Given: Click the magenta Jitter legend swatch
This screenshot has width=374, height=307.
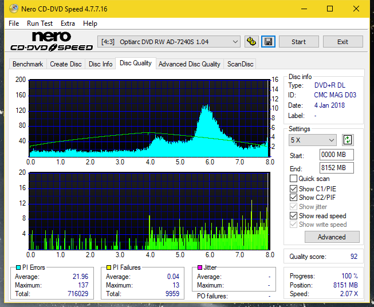Looking at the screenshot, I should point(200,267).
